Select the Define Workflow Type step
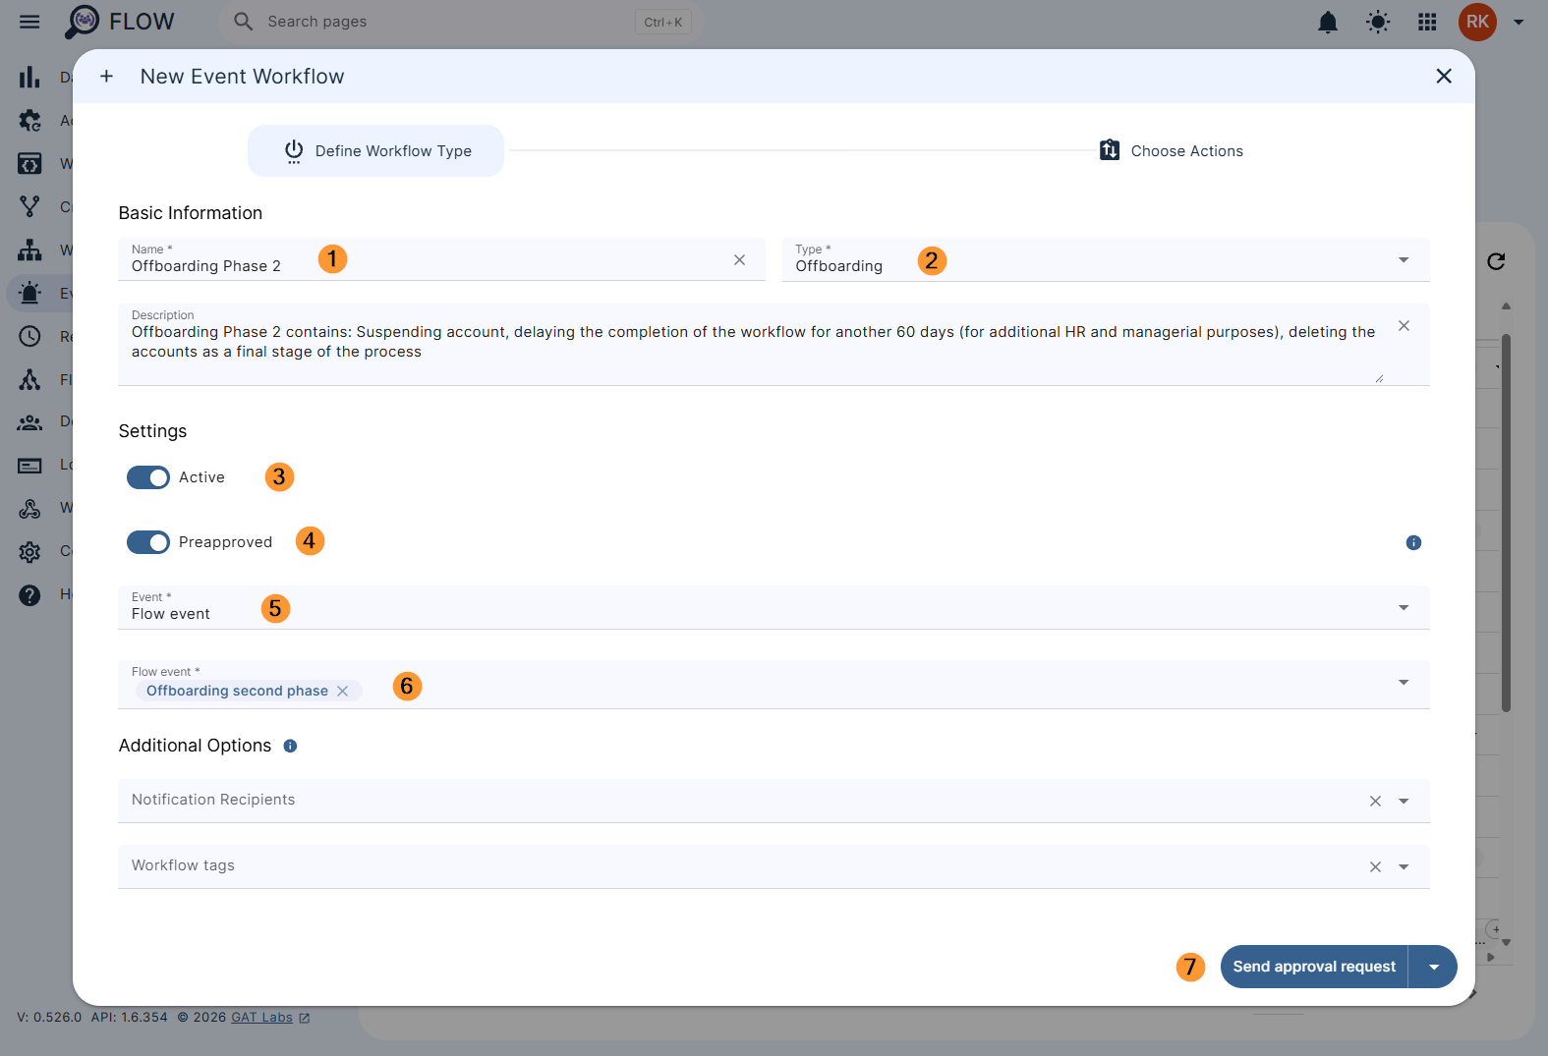Screen dimensions: 1548x1056 [375, 150]
